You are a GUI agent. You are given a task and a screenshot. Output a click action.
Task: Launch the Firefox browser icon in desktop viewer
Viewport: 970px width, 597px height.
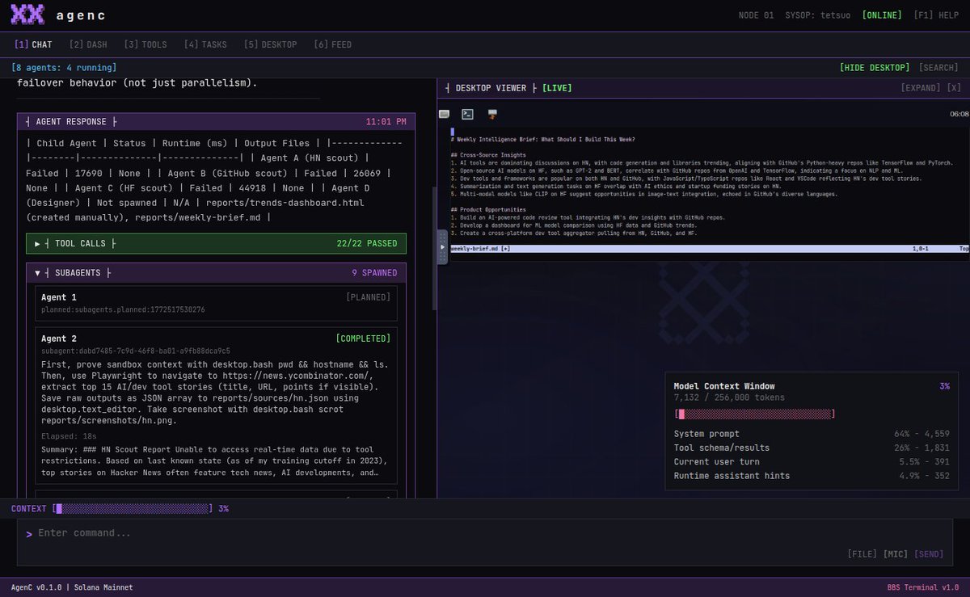tap(492, 114)
